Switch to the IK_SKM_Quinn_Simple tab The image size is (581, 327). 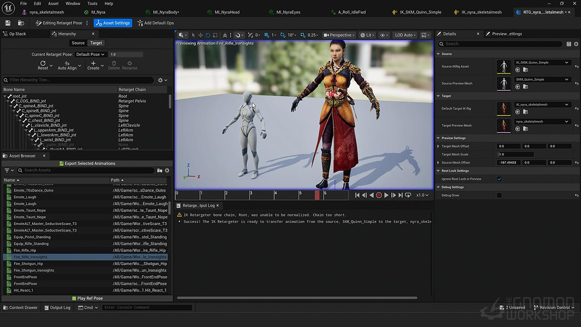420,12
